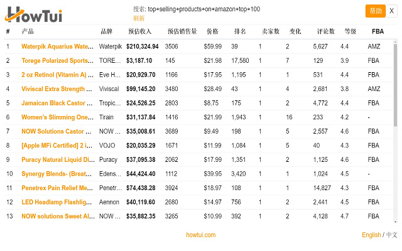Select revenue value $99,145.20
This screenshot has width=402, height=251.
(141, 89)
